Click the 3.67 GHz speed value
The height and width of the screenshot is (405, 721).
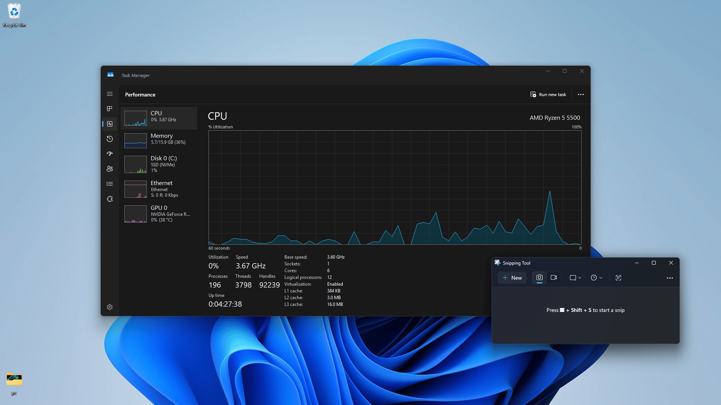251,266
